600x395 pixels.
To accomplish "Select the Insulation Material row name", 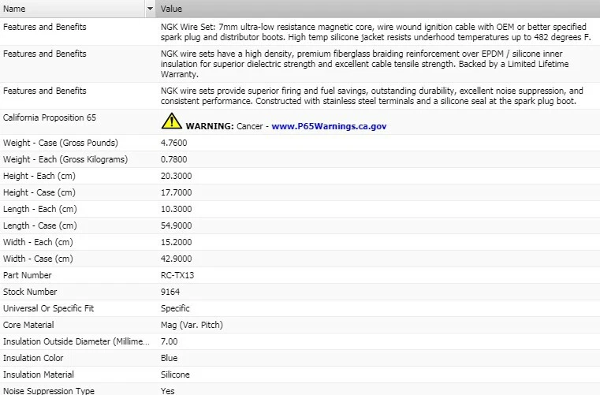I will click(39, 375).
